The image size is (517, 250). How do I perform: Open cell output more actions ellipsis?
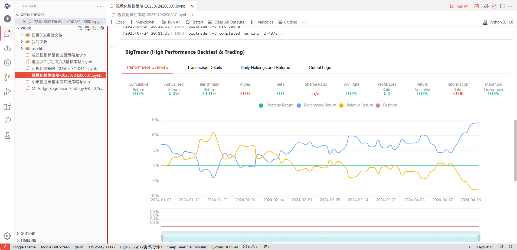pyautogui.click(x=113, y=48)
